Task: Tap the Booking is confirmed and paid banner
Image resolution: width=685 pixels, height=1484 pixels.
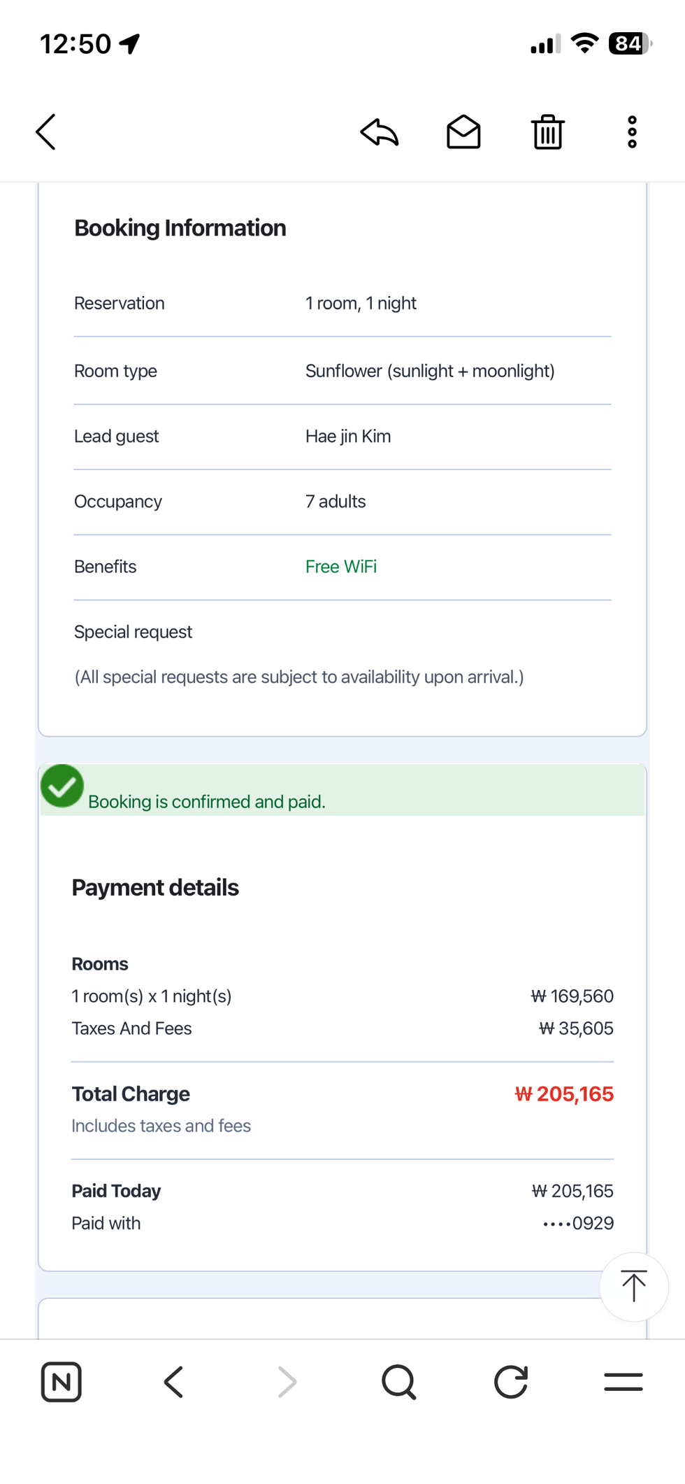Action: [x=342, y=790]
